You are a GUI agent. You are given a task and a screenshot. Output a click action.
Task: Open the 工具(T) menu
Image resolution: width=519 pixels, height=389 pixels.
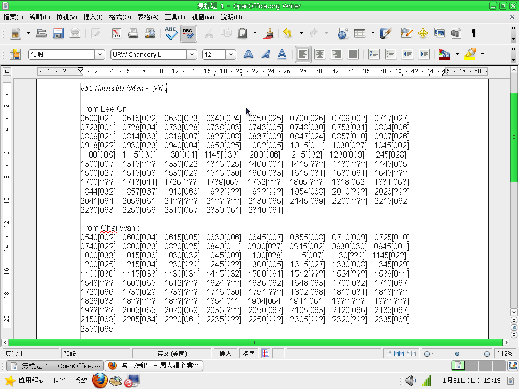pyautogui.click(x=175, y=17)
